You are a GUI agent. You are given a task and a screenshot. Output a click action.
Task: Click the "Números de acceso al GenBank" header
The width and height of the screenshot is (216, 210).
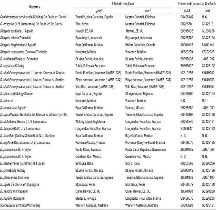(197, 3)
